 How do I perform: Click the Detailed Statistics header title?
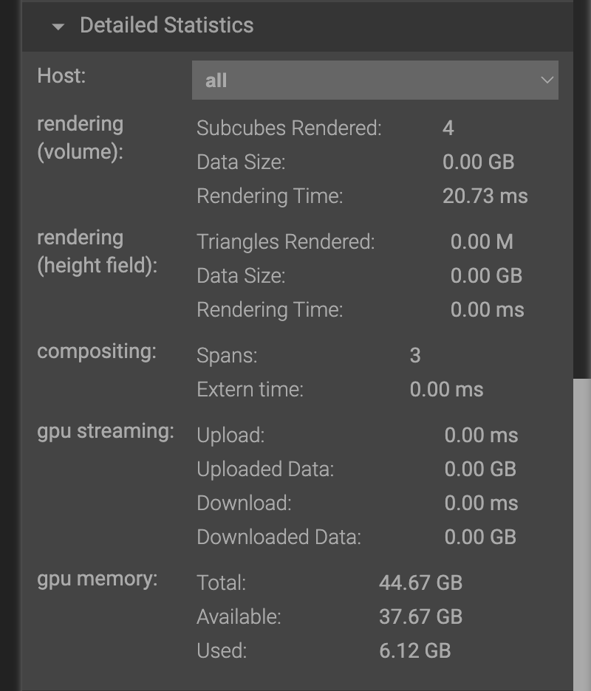click(166, 25)
